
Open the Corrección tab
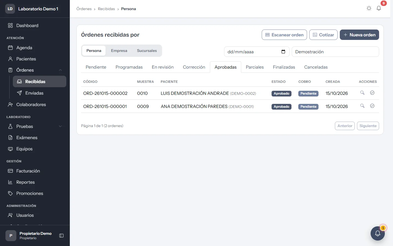tap(194, 67)
